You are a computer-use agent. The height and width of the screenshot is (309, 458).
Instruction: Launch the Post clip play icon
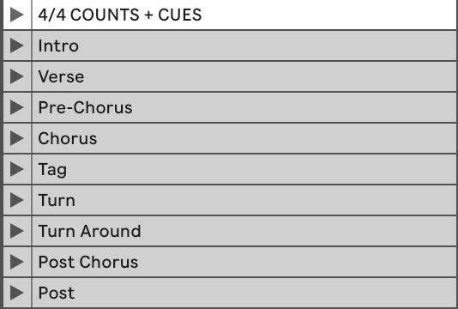pyautogui.click(x=16, y=293)
